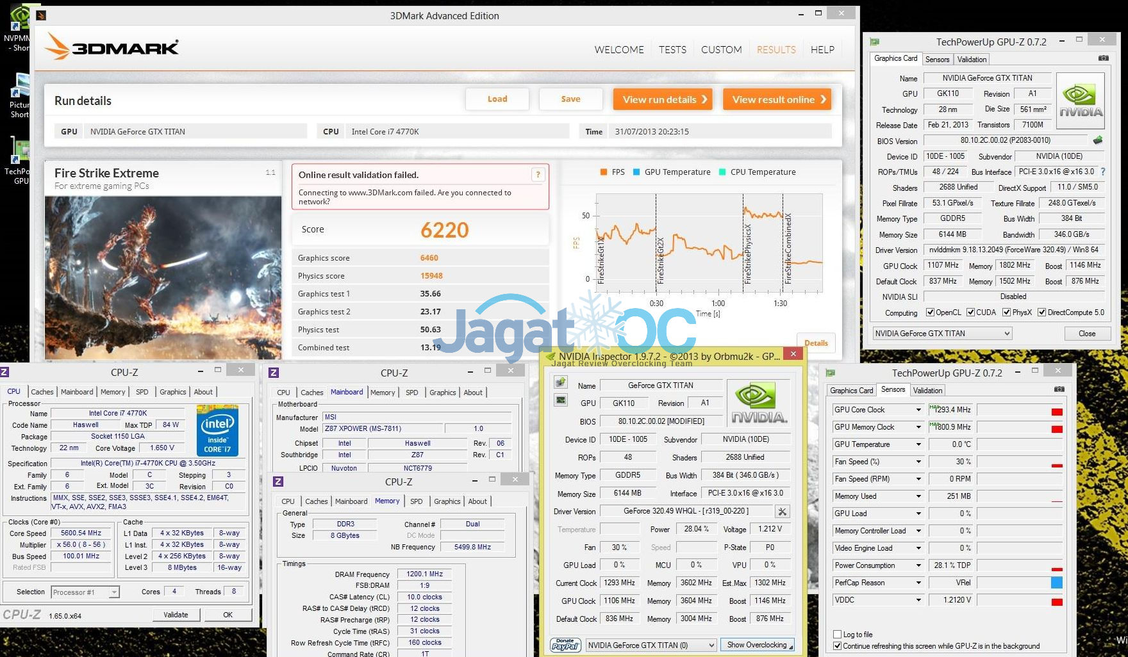Click the upload screenshot icon in NVIDIA Inspector
The height and width of the screenshot is (657, 1128).
(561, 382)
